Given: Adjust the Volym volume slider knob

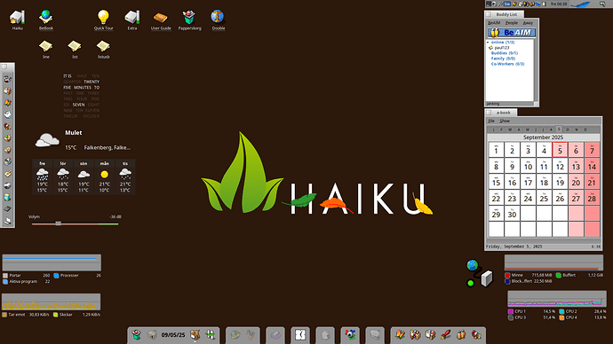Looking at the screenshot, I should pos(59,223).
